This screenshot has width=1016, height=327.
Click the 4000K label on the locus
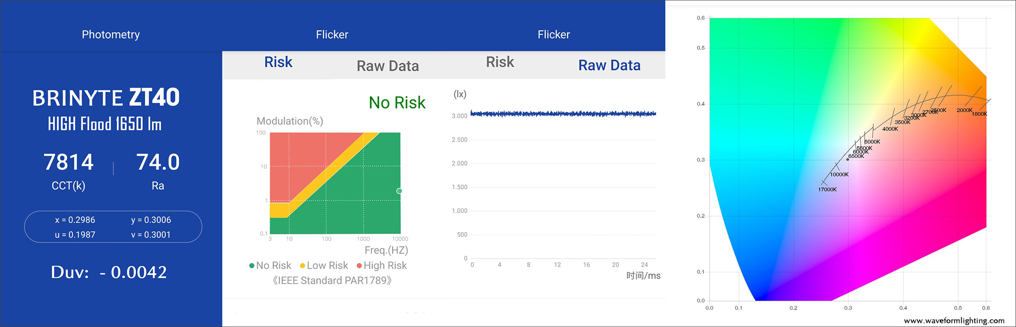point(890,129)
